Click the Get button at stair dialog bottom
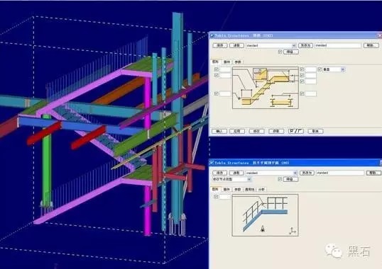The height and width of the screenshot is (269, 382). pyautogui.click(x=276, y=131)
